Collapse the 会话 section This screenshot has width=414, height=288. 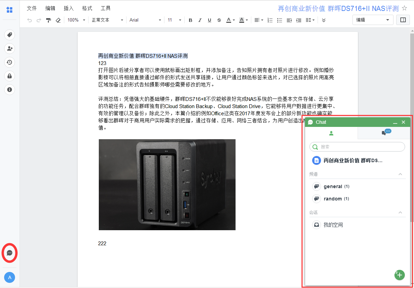[x=400, y=212]
